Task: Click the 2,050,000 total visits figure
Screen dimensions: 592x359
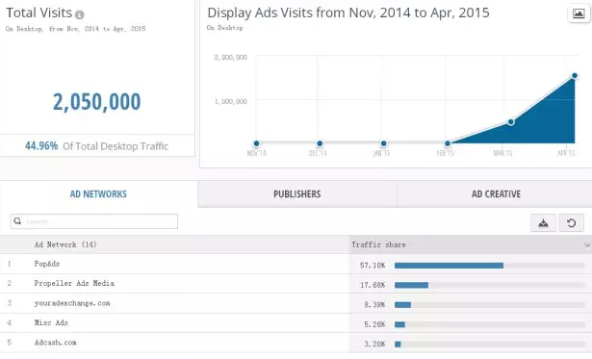Action: click(x=96, y=102)
